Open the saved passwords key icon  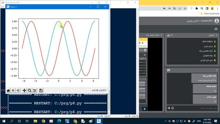pyautogui.click(x=169, y=8)
